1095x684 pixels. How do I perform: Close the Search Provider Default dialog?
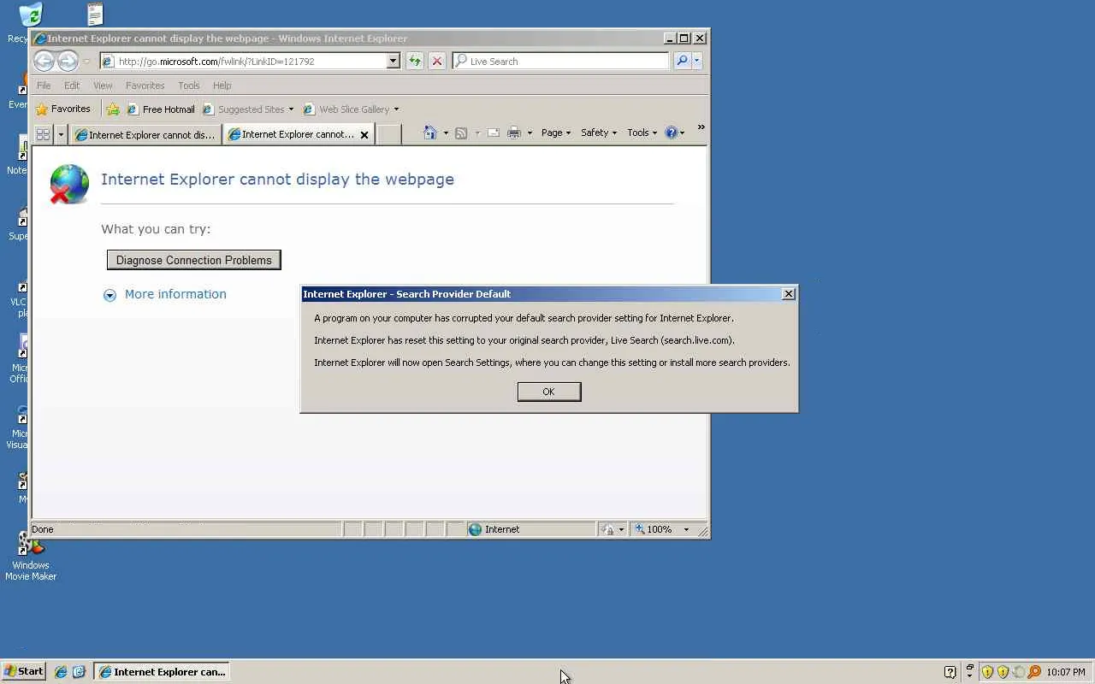[x=789, y=293]
